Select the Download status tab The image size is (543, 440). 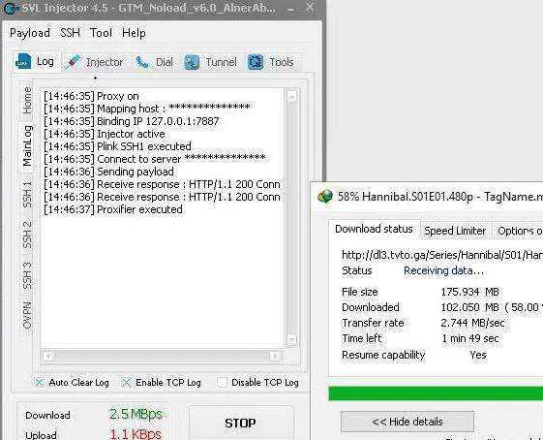point(374,229)
